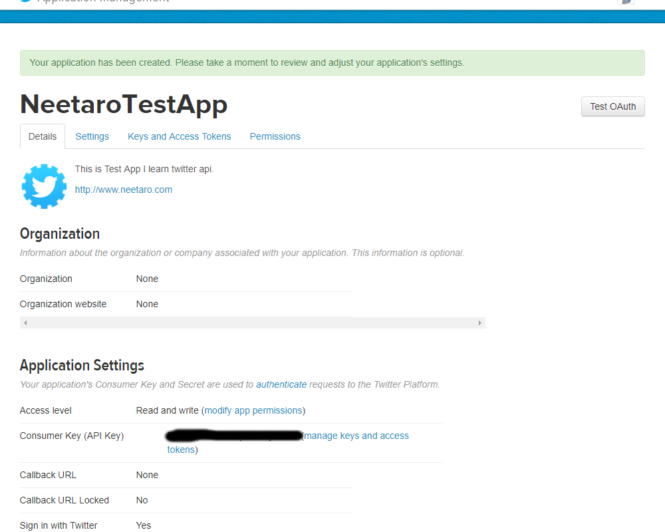The height and width of the screenshot is (532, 665).
Task: Open the Details tab
Action: point(43,136)
